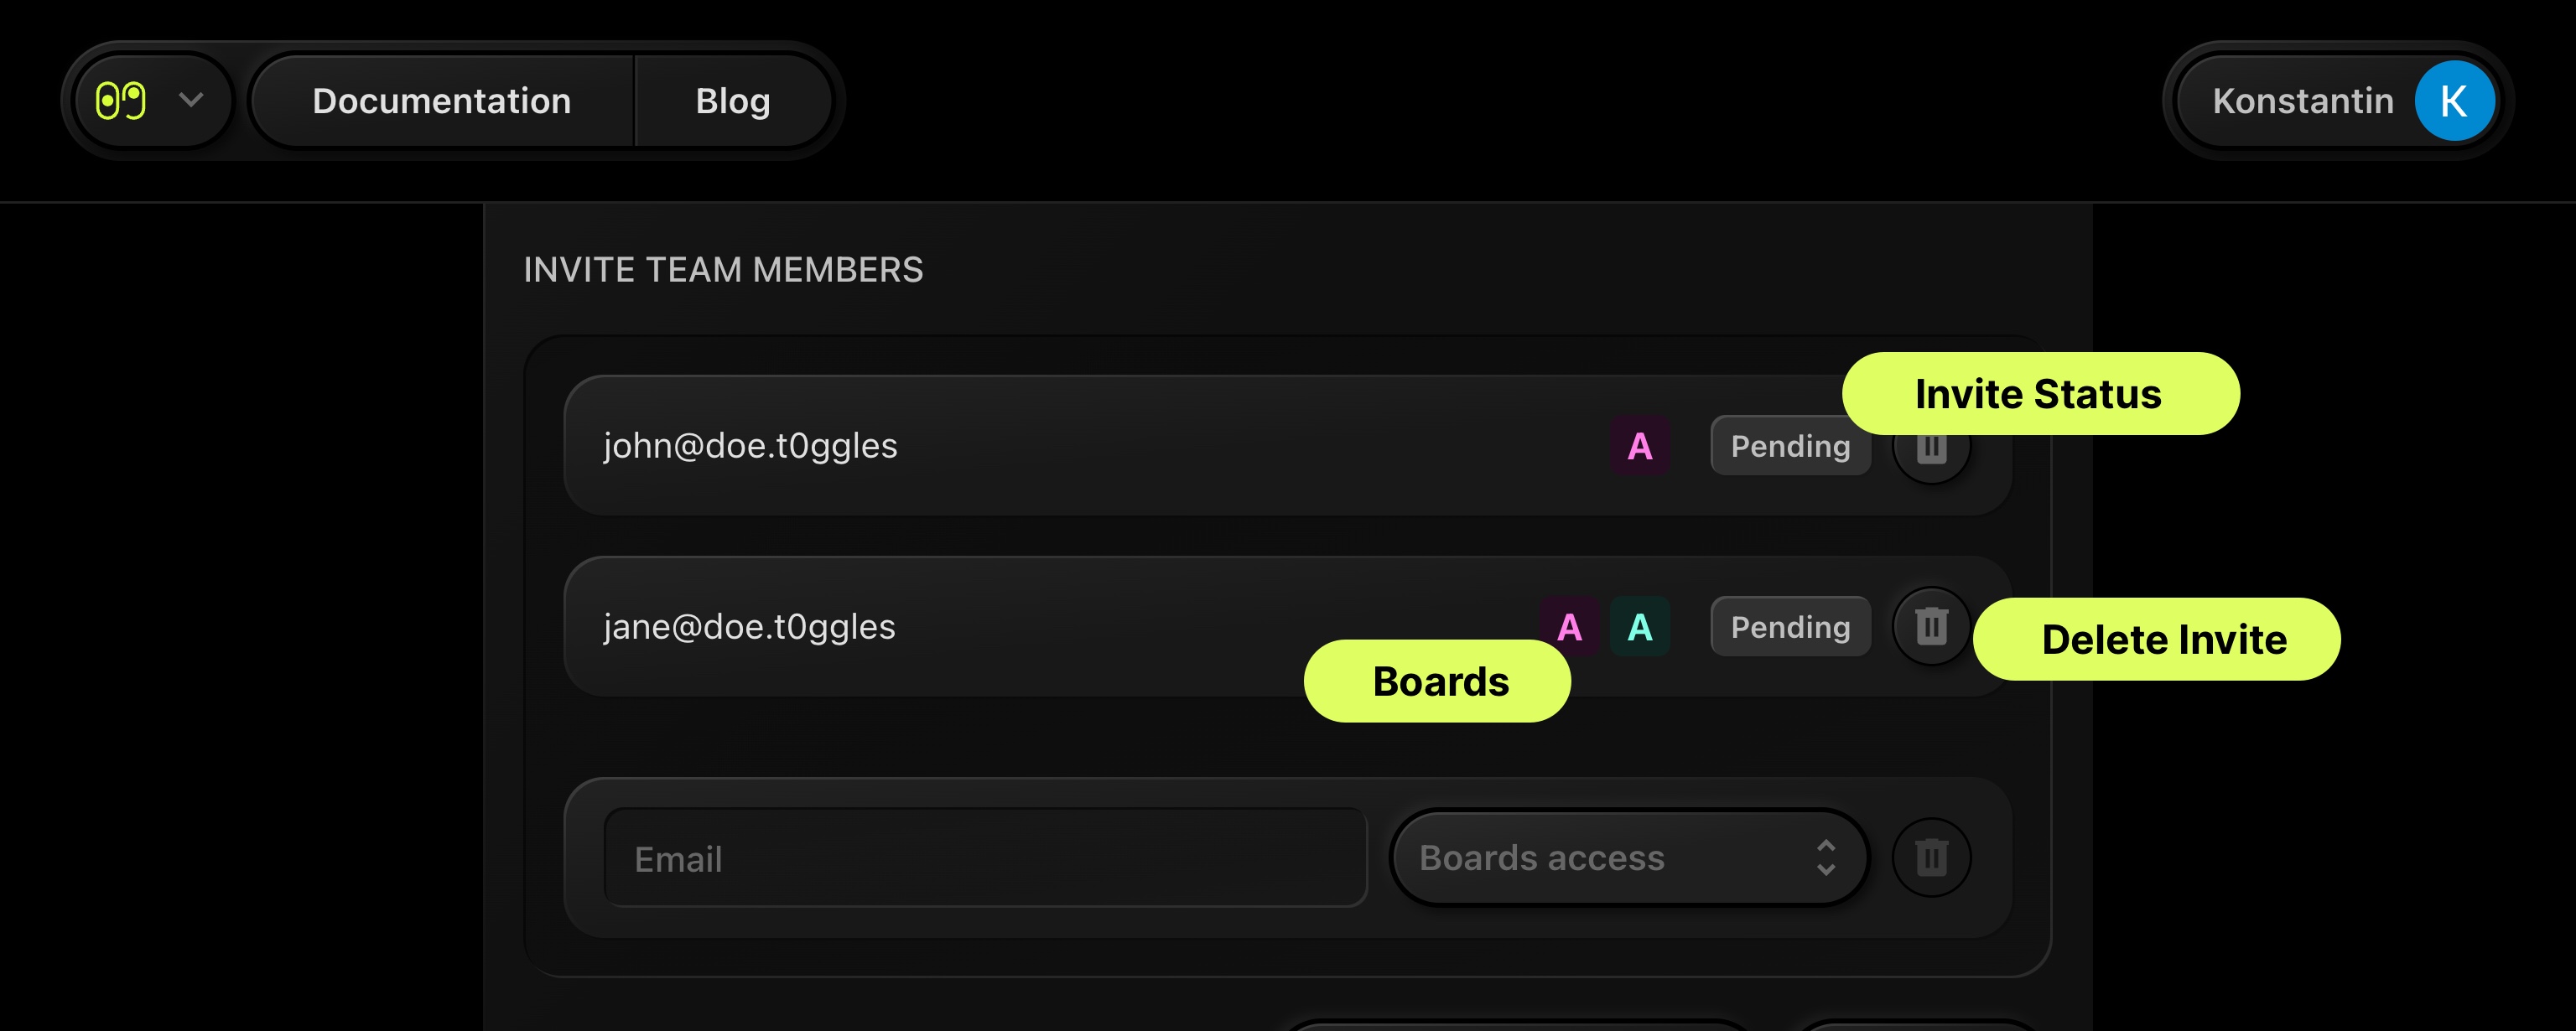Click the Invite Team Members heading

coord(723,270)
